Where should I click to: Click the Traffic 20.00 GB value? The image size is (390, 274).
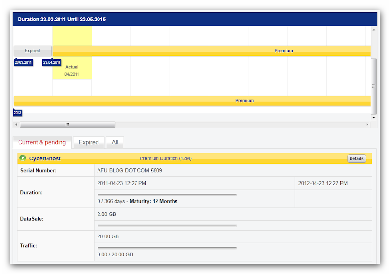[x=108, y=237]
